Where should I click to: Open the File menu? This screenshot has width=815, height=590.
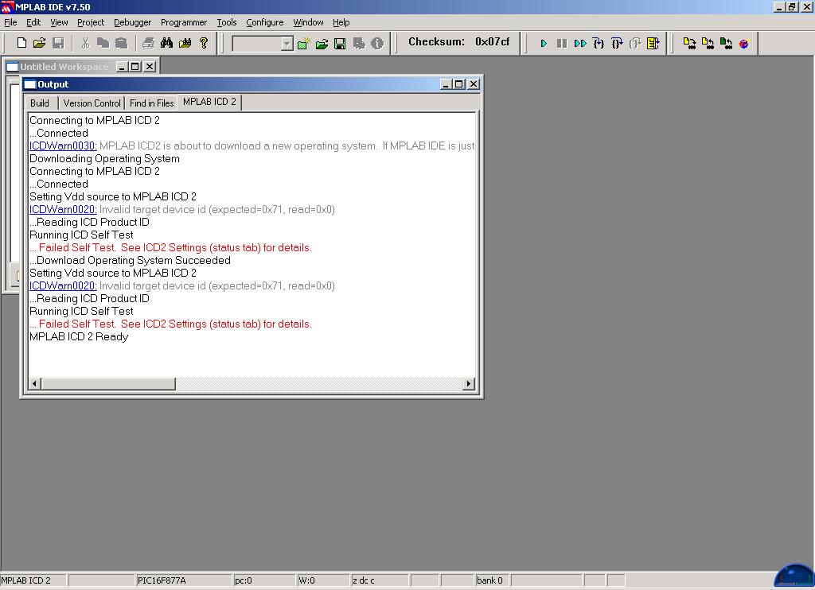(x=10, y=22)
